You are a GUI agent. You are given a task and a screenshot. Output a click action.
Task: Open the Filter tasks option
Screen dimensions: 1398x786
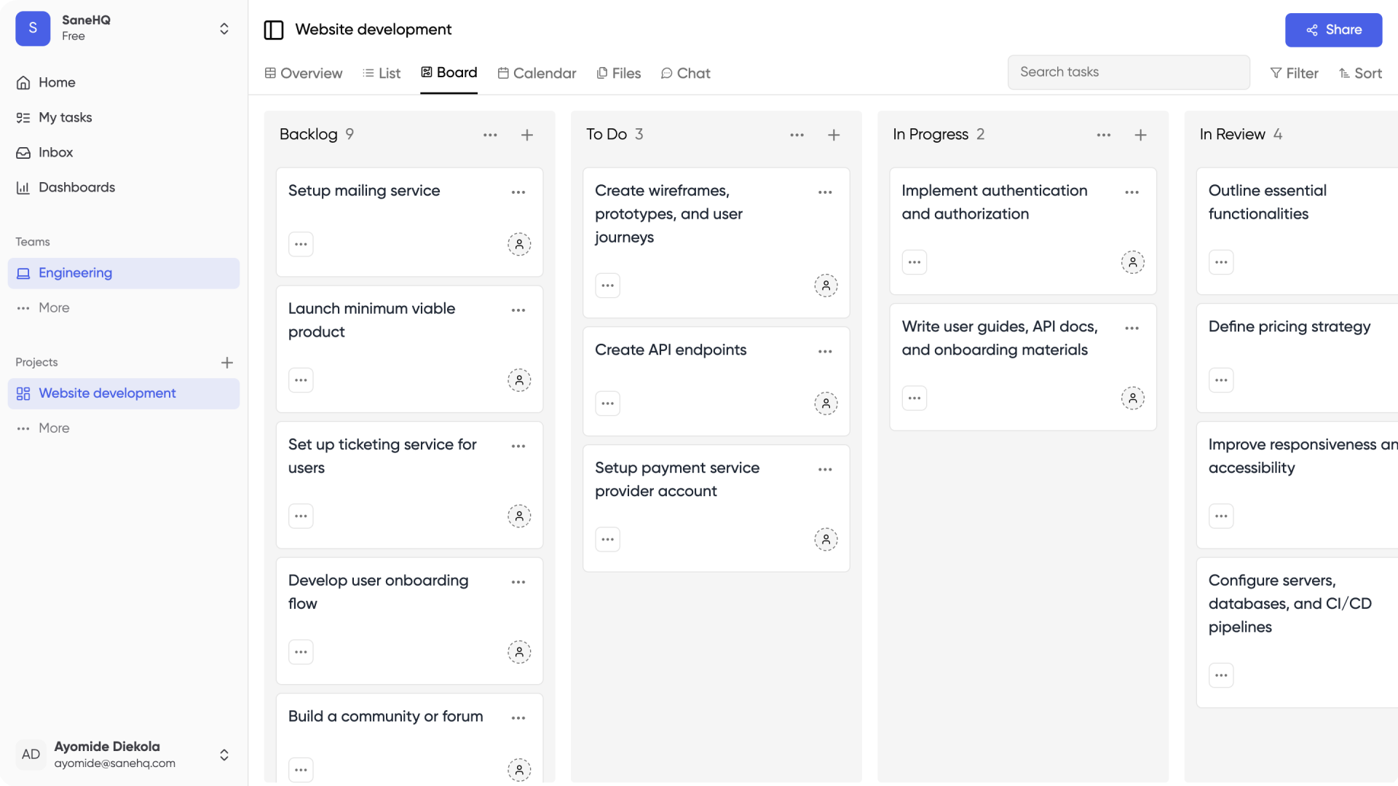[x=1294, y=73]
